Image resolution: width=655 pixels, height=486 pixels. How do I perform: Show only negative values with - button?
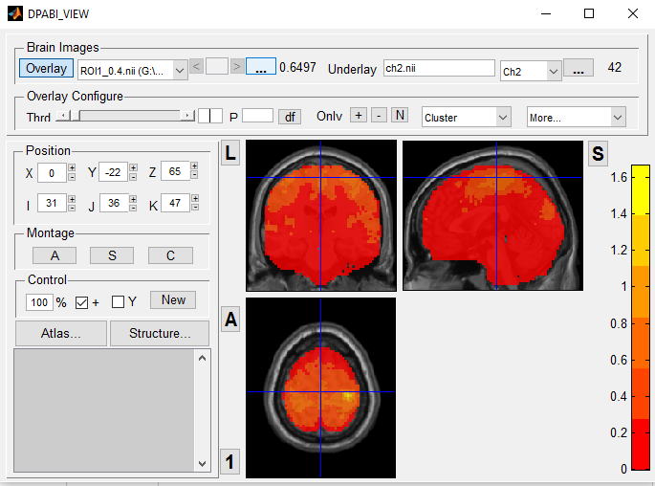click(379, 116)
